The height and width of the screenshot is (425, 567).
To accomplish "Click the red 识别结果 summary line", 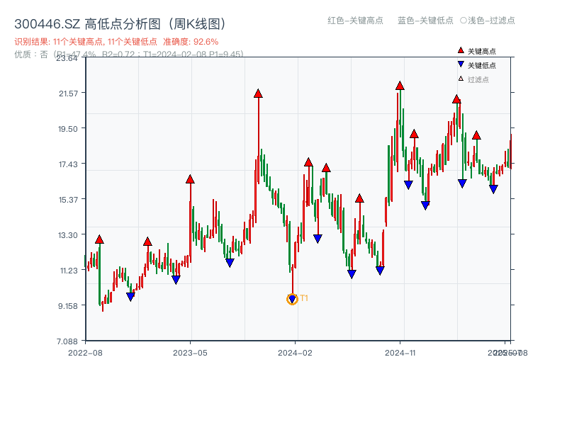I will (x=116, y=42).
